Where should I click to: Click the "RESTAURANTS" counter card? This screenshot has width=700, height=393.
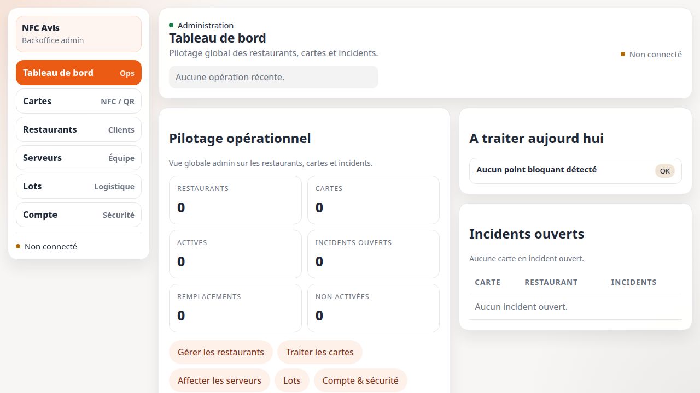coord(235,200)
